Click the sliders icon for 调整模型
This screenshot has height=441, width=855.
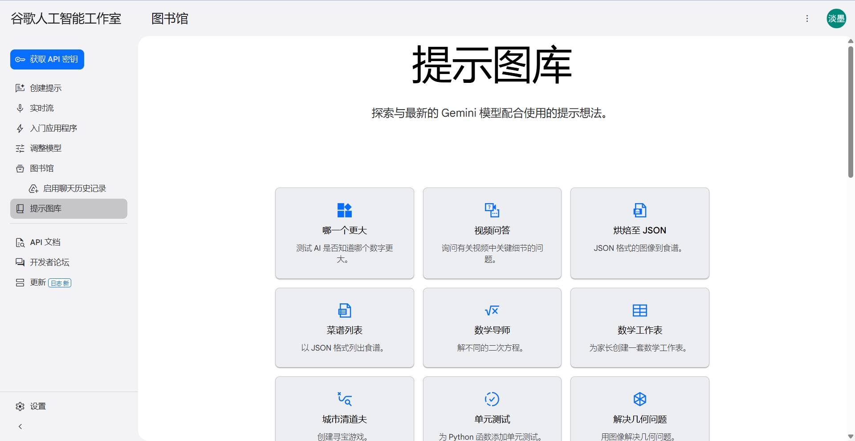[20, 148]
